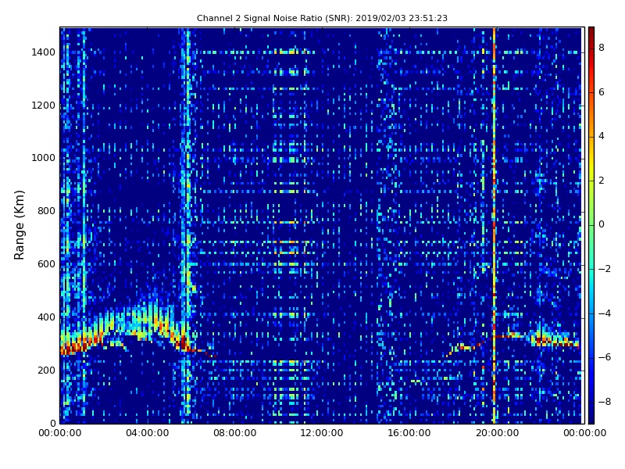
Task: Click the 20:00:00 time axis label
Action: [x=498, y=433]
